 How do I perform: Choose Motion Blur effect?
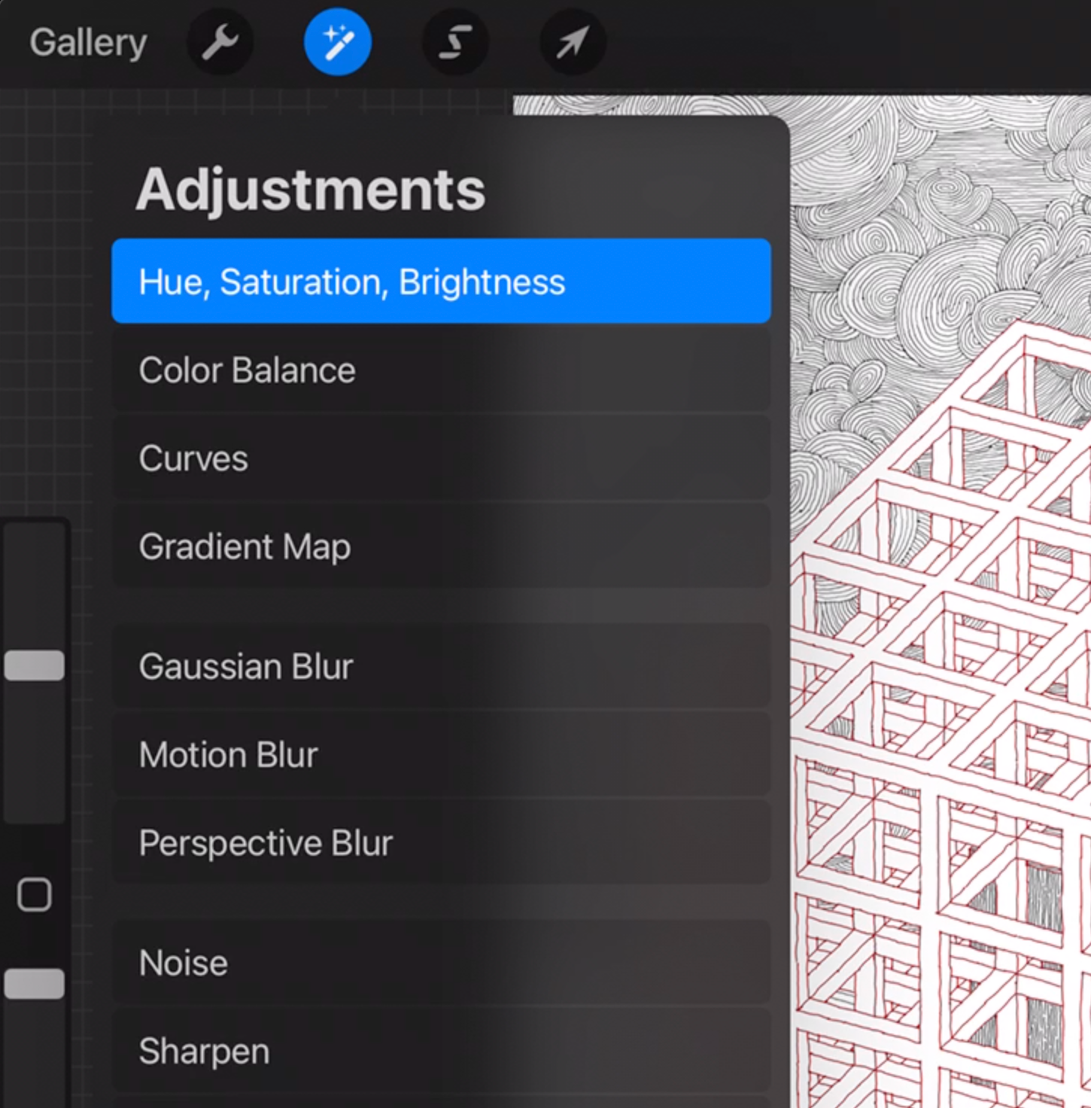pos(441,754)
